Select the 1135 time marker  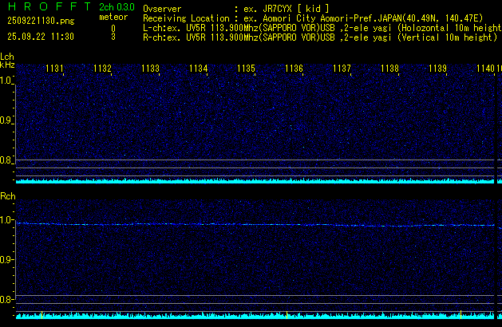[x=246, y=69]
